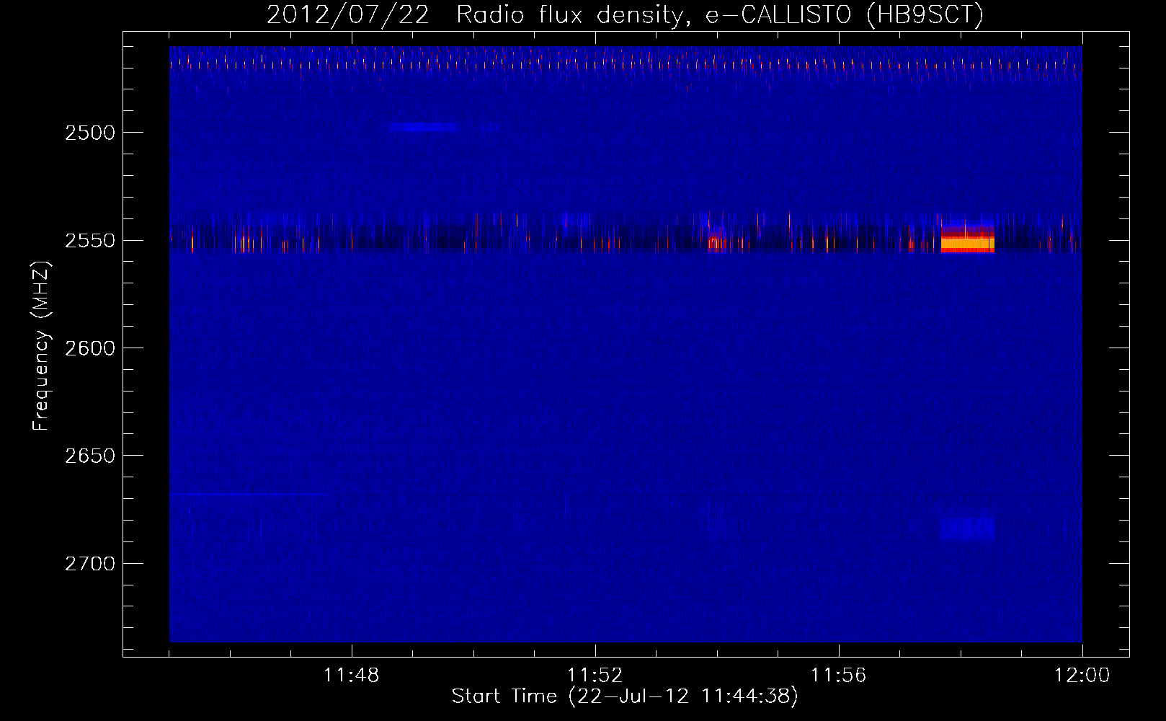Viewport: 1166px width, 721px height.
Task: Click the 'Frequency (MHZ)' vertical axis title
Action: 42,346
